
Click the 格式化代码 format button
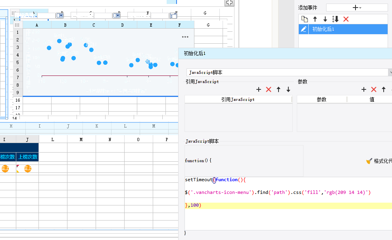pyautogui.click(x=379, y=161)
